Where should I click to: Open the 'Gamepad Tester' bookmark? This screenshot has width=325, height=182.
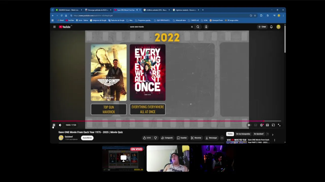216,20
